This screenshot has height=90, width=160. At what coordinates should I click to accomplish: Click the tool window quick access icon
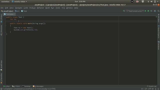(1, 89)
